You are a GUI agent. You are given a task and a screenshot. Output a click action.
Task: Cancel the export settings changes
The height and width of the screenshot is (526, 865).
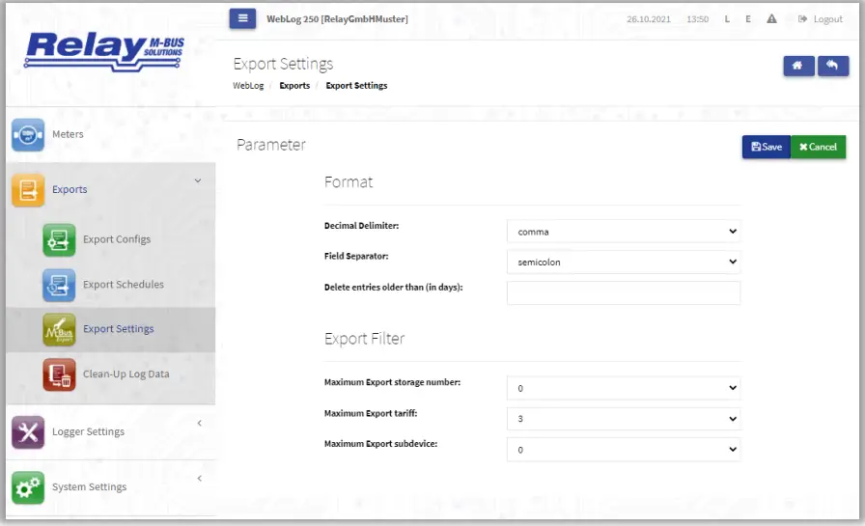pos(818,147)
